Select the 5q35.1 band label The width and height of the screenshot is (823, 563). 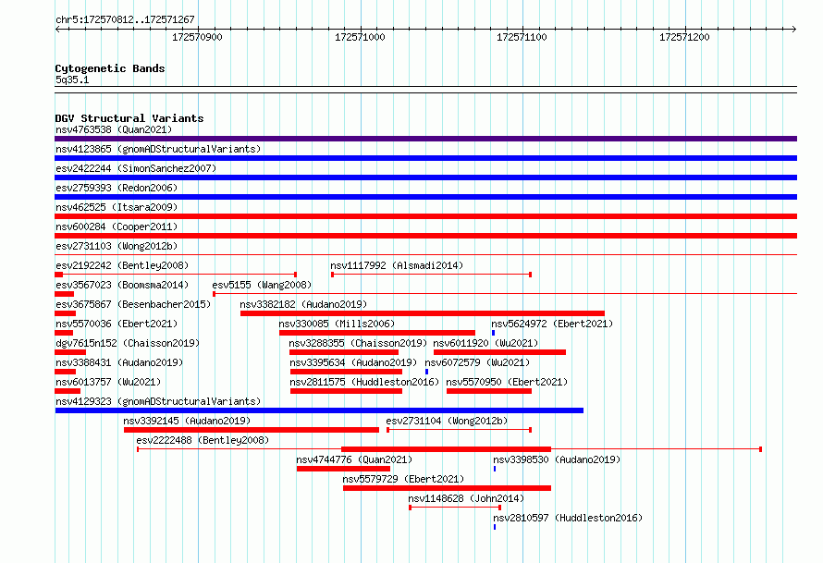pyautogui.click(x=72, y=80)
